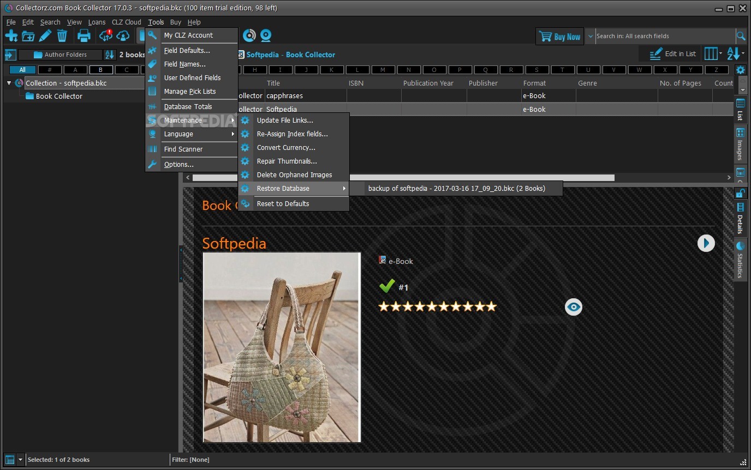
Task: Switch to the Statistics side tab
Action: tap(740, 260)
